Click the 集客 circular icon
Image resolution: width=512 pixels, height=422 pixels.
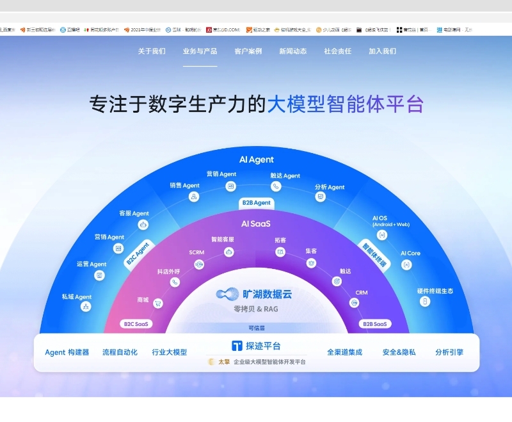[311, 263]
